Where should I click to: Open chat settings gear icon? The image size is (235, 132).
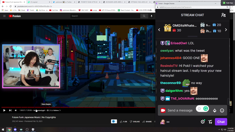point(203,122)
